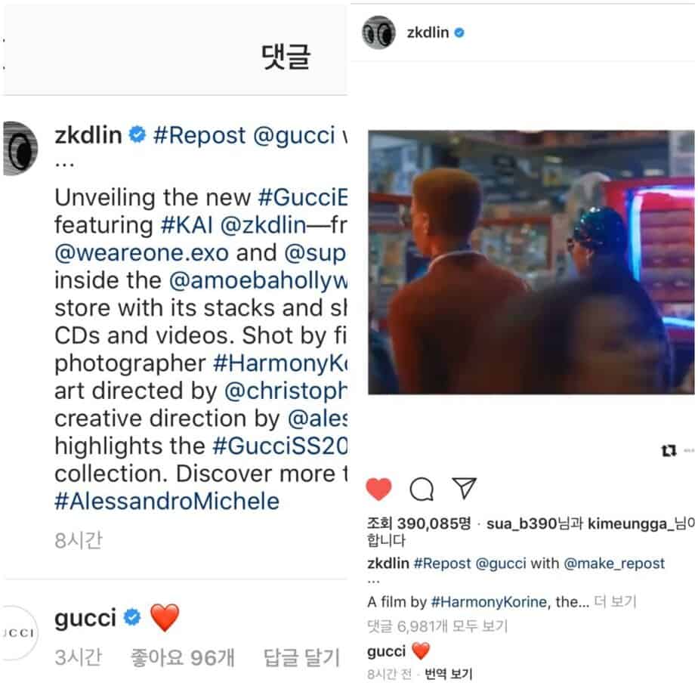Tap 번역 보기 to translate comment
This screenshot has height=698, width=698.
point(449,674)
